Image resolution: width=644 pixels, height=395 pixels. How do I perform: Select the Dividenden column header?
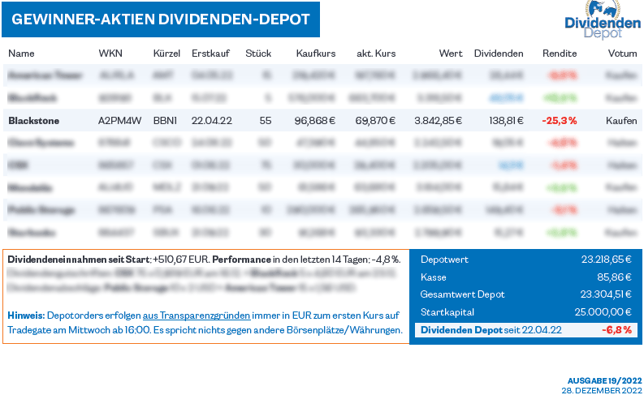499,54
